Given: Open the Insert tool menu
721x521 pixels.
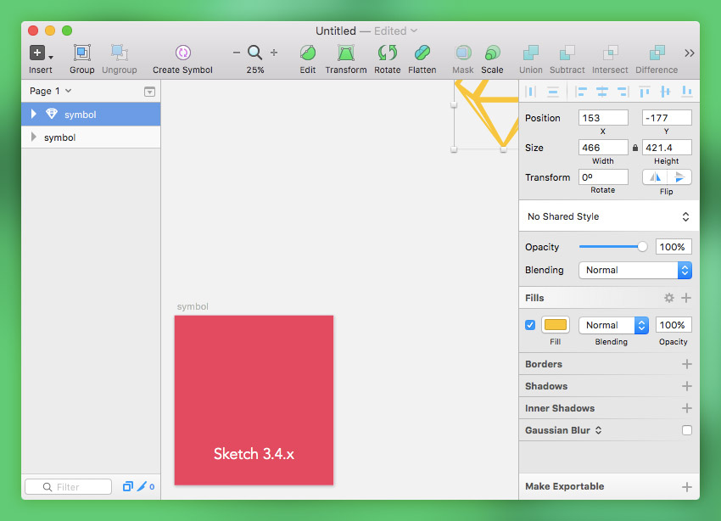Looking at the screenshot, I should (x=40, y=53).
